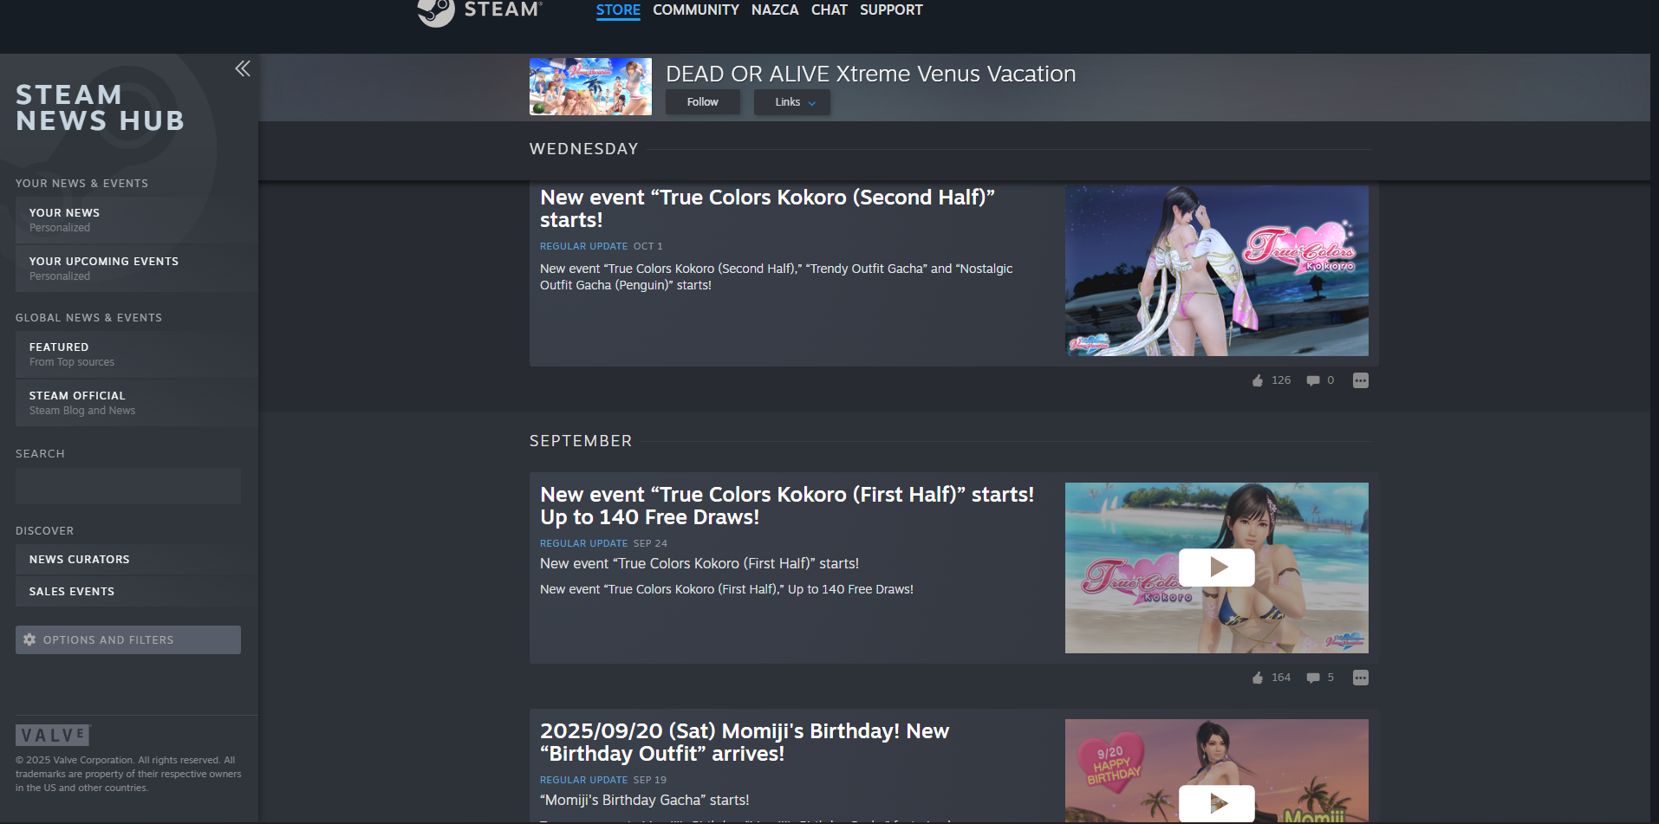1659x824 pixels.
Task: Select Your Upcoming Events
Action: point(137,269)
